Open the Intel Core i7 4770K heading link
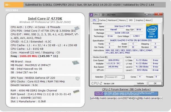Viewport: 171px width, 112px height. coord(45,18)
